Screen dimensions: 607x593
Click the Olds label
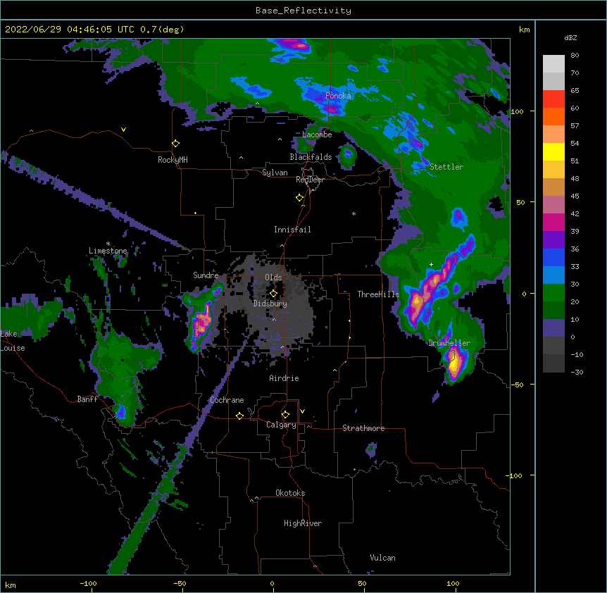coord(273,277)
